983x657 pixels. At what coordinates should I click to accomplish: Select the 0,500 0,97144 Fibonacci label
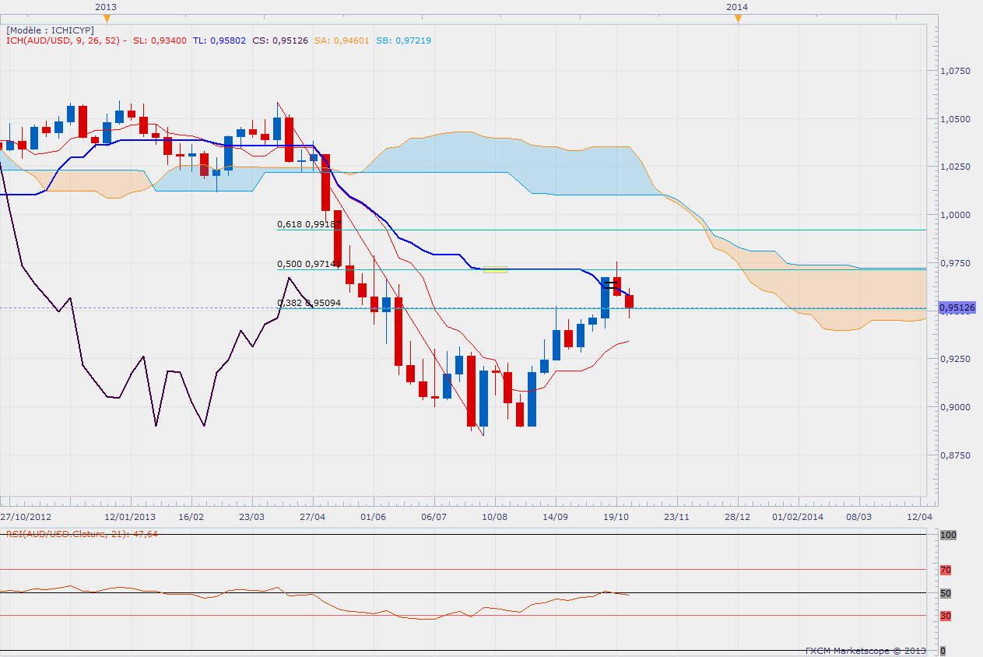[x=309, y=264]
